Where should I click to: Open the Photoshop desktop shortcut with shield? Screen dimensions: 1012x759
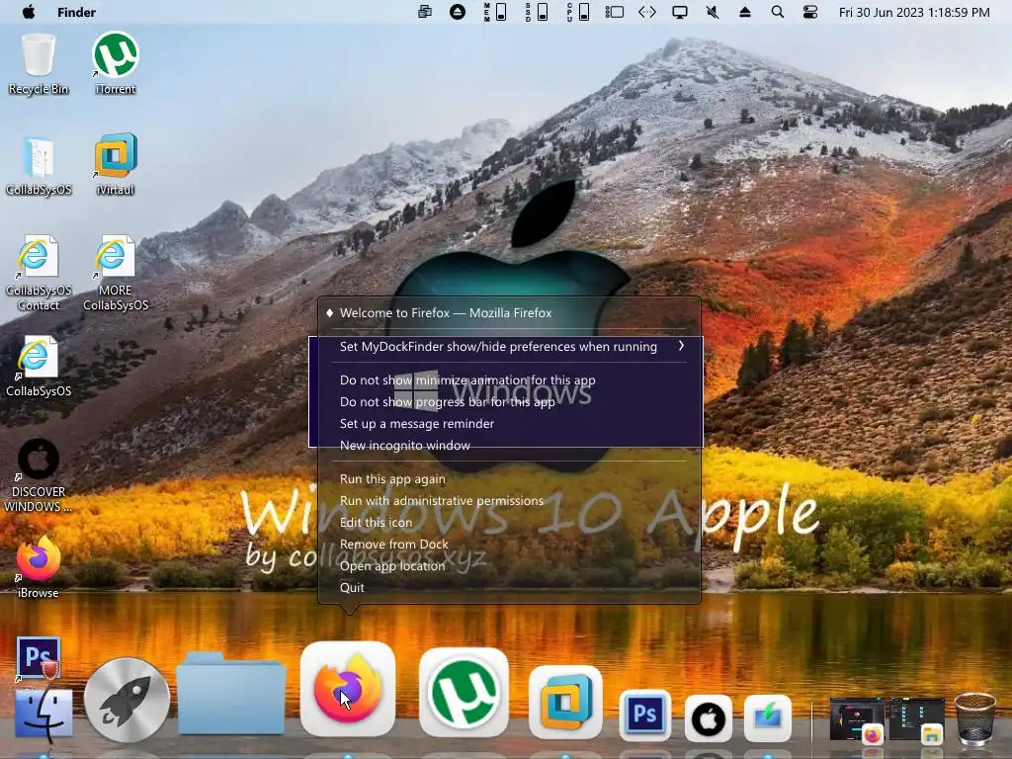(39, 658)
